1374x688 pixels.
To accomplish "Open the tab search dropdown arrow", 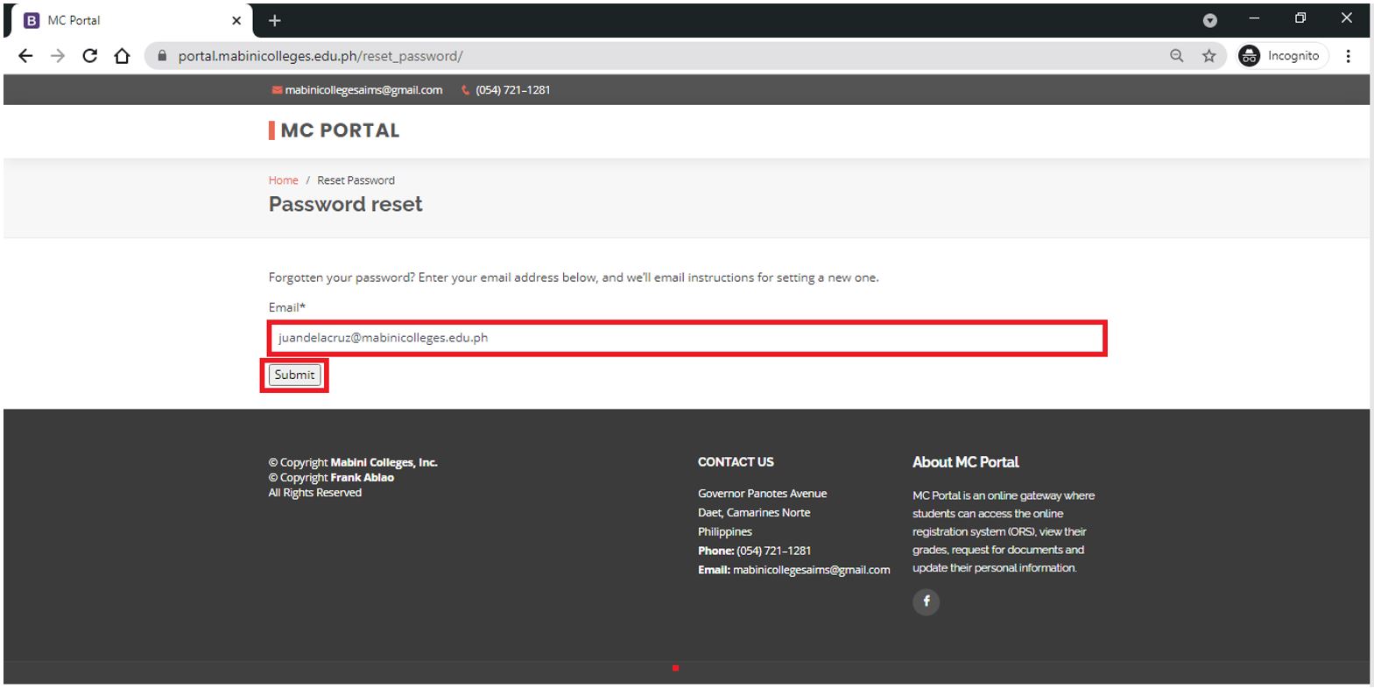I will (1209, 20).
